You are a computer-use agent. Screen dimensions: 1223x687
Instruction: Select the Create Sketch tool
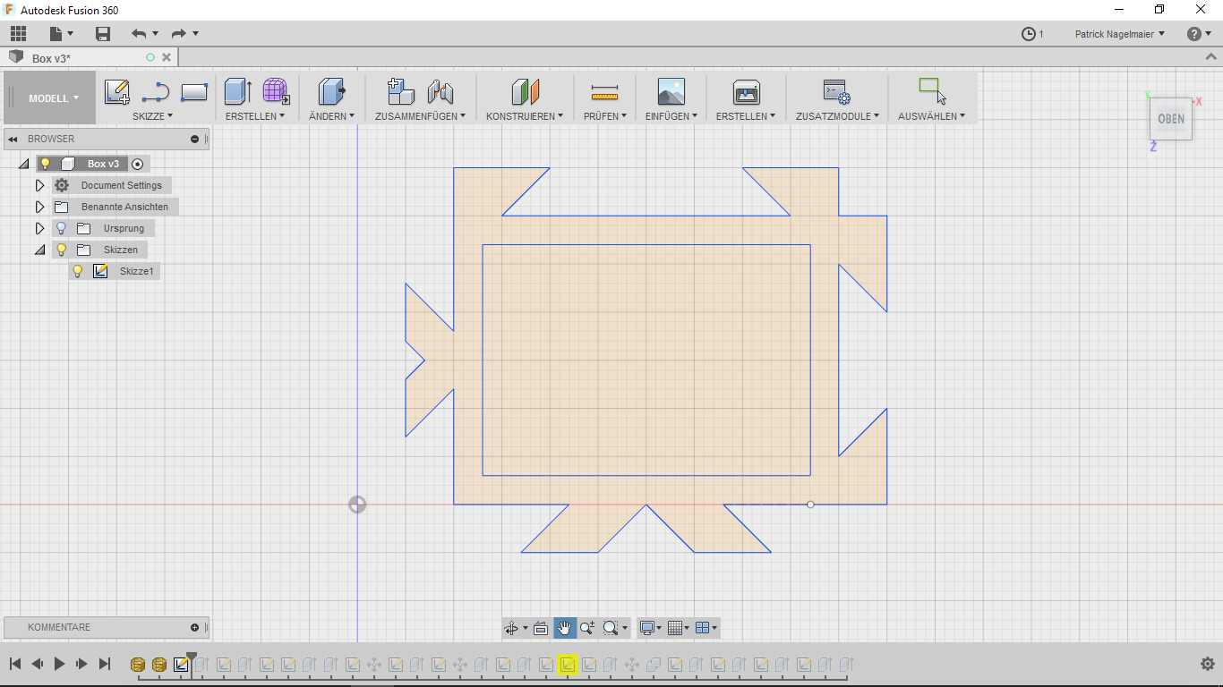click(115, 91)
